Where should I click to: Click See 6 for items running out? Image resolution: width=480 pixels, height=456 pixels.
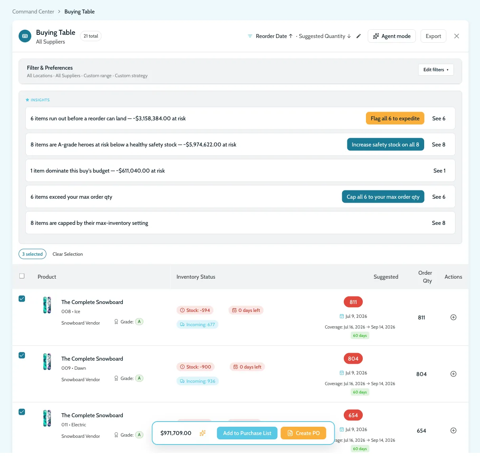click(x=439, y=118)
